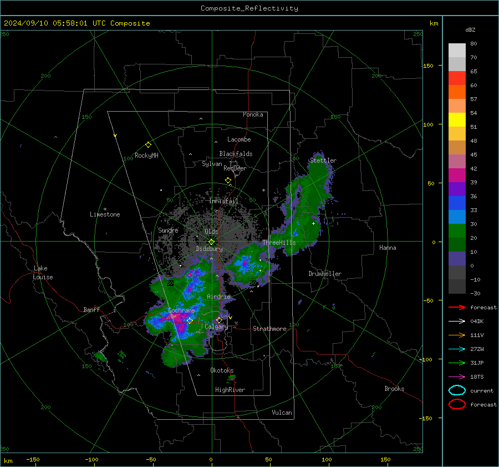The image size is (499, 467).
Task: Click the yellow diamond marker near RockyMH
Action: pyautogui.click(x=148, y=145)
